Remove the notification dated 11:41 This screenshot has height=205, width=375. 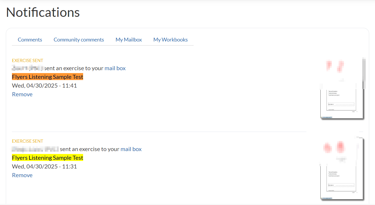pos(22,94)
